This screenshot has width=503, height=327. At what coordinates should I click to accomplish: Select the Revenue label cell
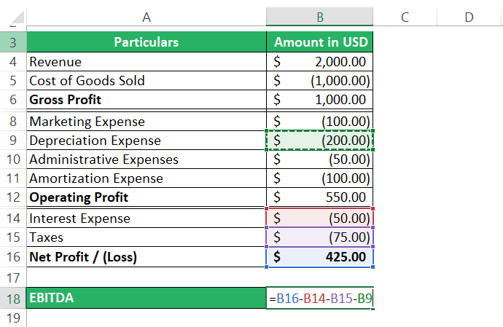pos(146,62)
